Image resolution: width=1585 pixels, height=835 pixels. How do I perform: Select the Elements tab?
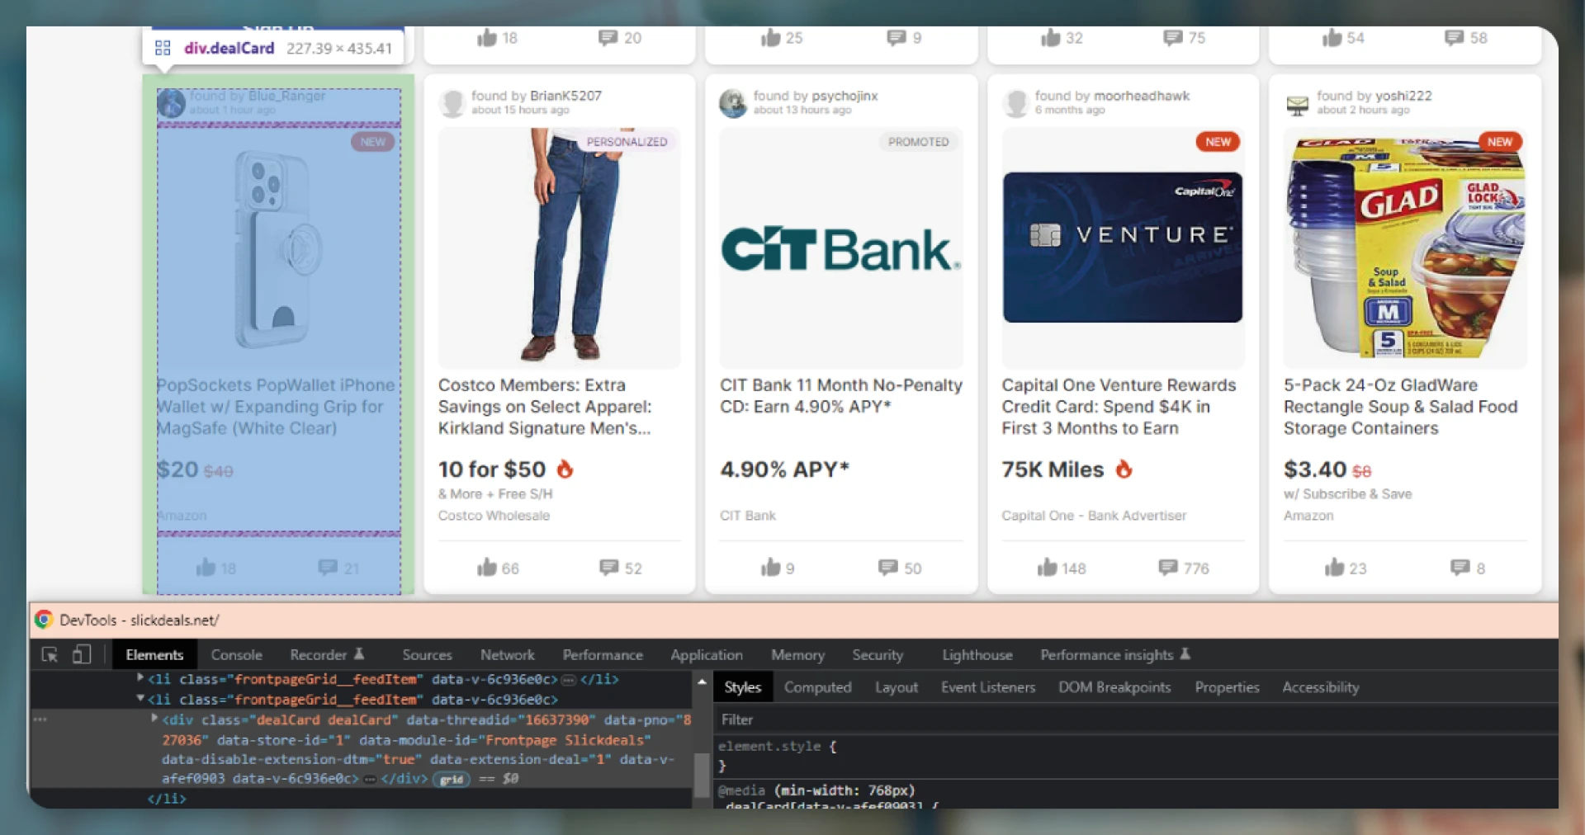[x=154, y=654]
